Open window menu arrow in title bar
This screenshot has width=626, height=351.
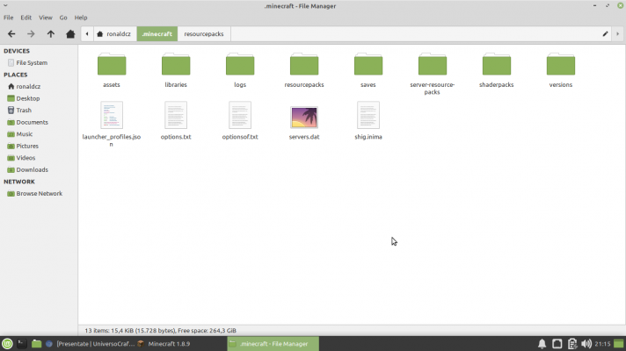tap(5, 5)
